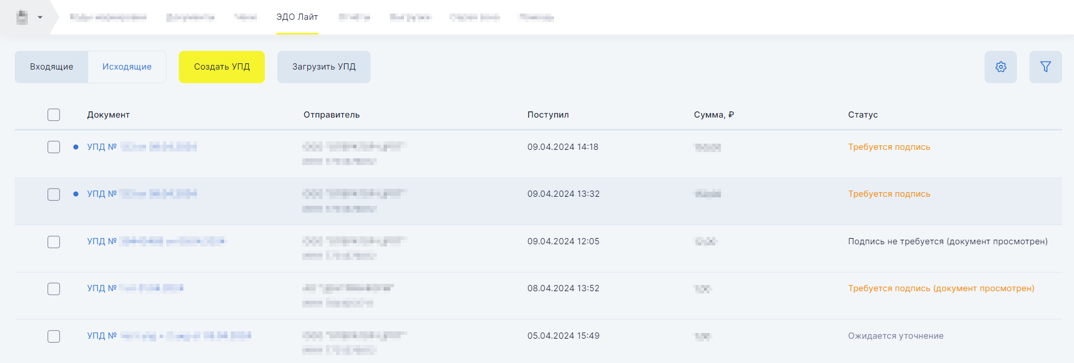1074x363 pixels.
Task: Show the Входящие documents list
Action: 51,67
